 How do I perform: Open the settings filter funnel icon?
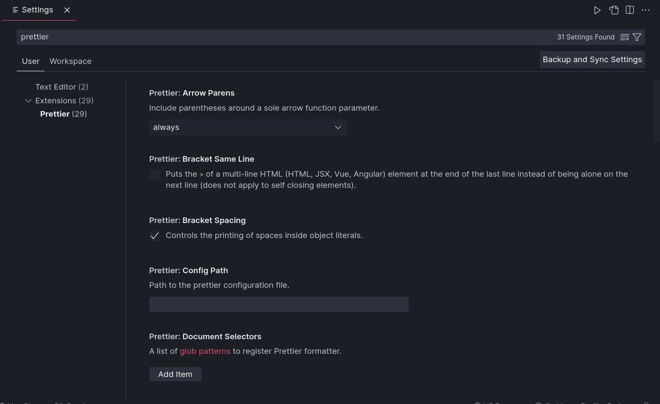pyautogui.click(x=637, y=37)
